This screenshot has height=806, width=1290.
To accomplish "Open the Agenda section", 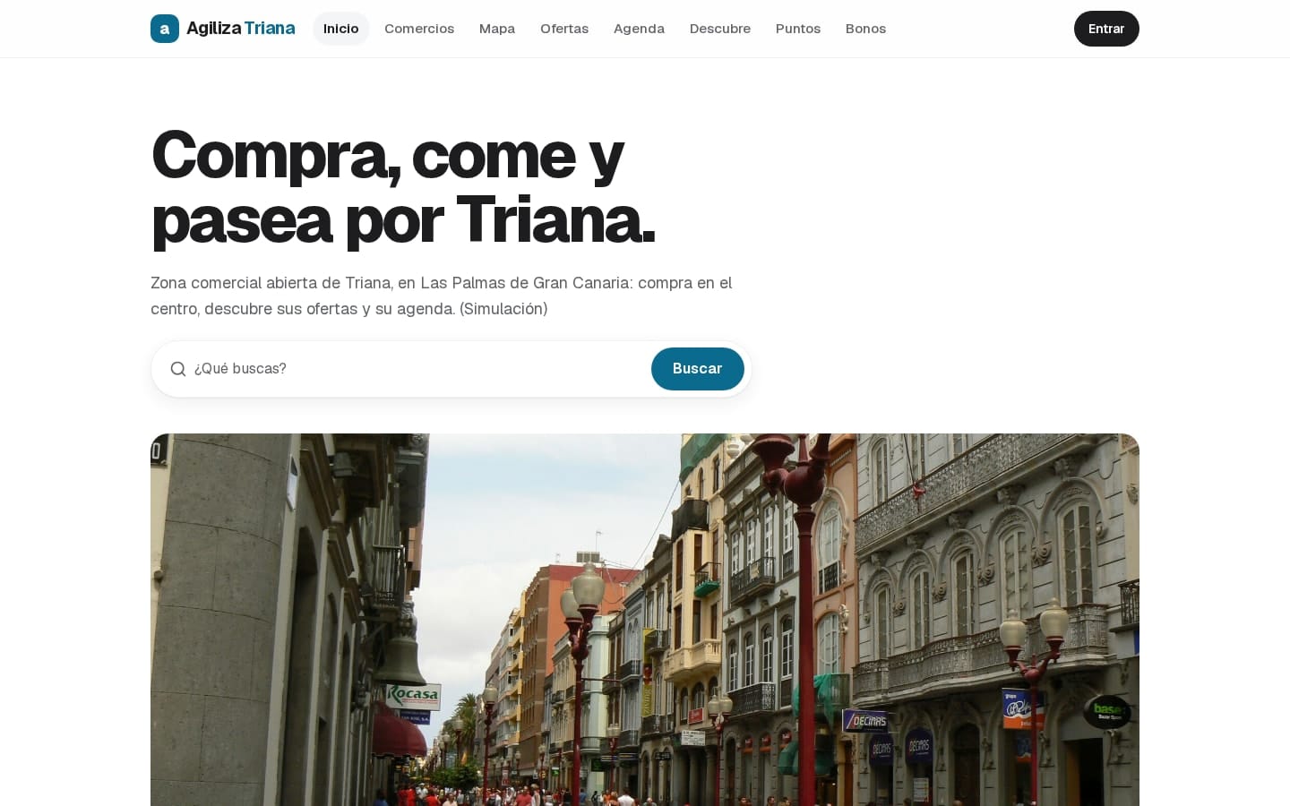I will (639, 29).
